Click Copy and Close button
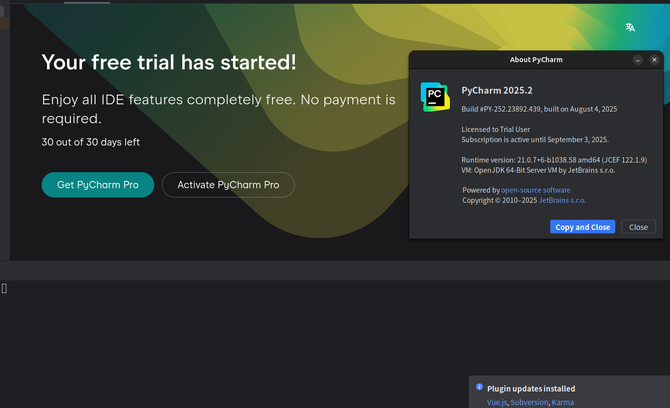This screenshot has width=670, height=408. [x=583, y=227]
